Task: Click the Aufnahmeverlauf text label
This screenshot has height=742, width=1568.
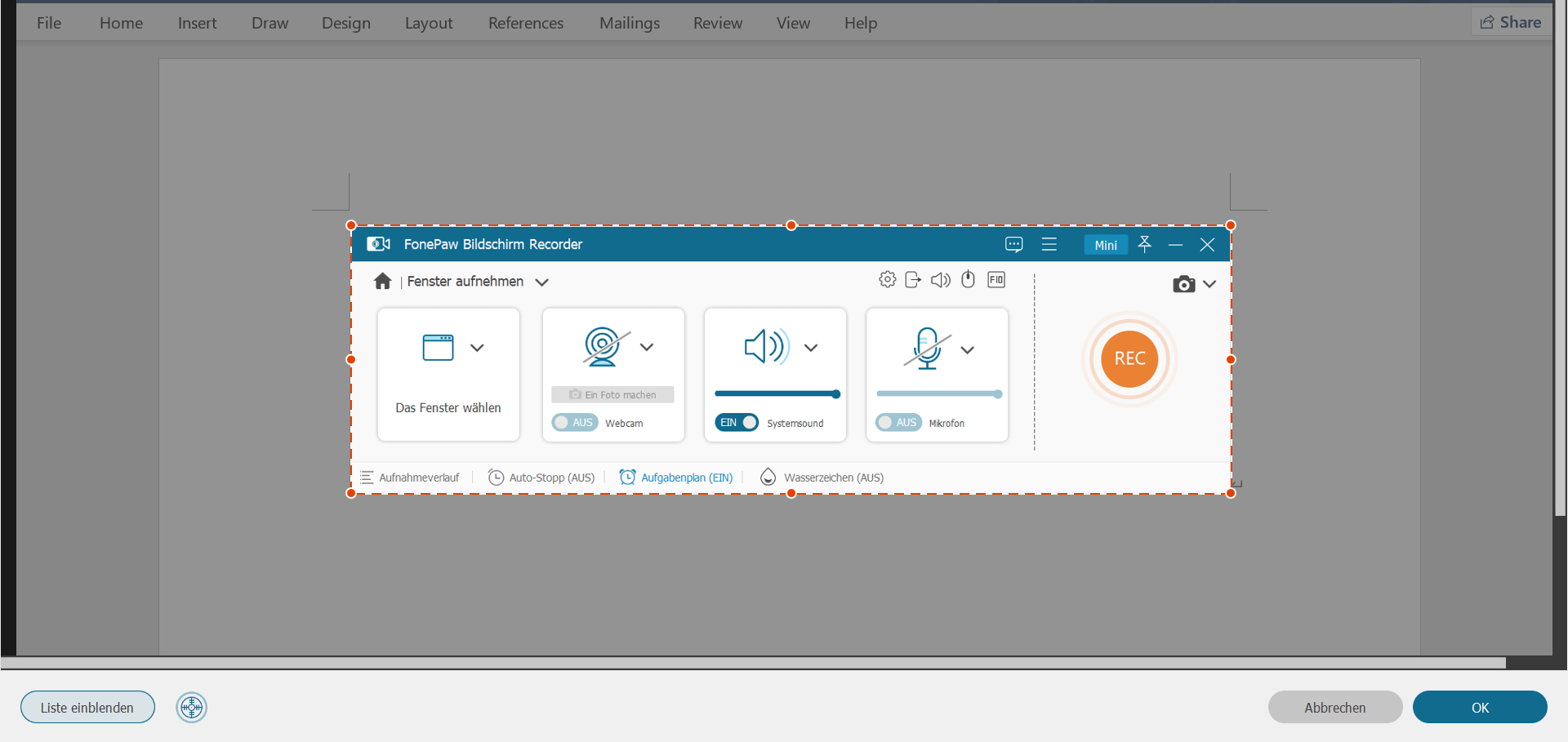Action: pos(419,478)
